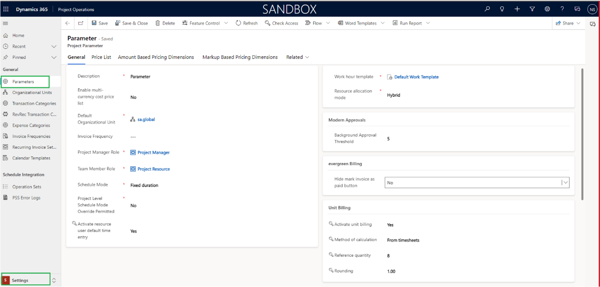The height and width of the screenshot is (287, 600).
Task: Open the chat icon in top bar
Action: click(577, 9)
